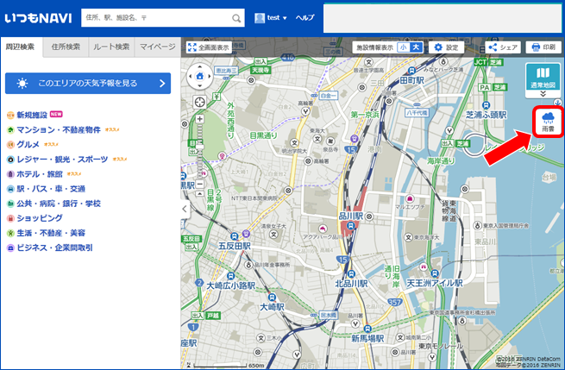This screenshot has width=565, height=370.
Task: Click the home icon in pan control
Action: point(199,77)
